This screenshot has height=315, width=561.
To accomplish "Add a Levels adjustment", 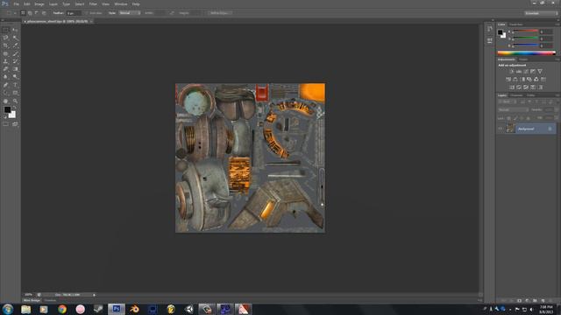I will pyautogui.click(x=518, y=72).
